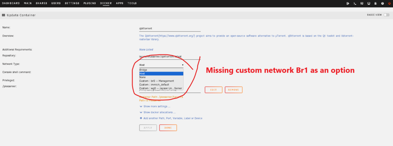The height and width of the screenshot is (146, 393).
Task: Click the Container Path: /plexserver/torrents text
Action: click(x=161, y=97)
